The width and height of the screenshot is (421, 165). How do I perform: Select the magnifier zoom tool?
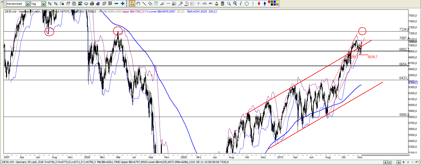229,4
